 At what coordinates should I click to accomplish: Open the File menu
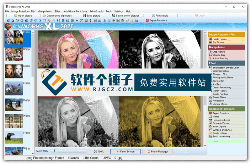point(7,11)
